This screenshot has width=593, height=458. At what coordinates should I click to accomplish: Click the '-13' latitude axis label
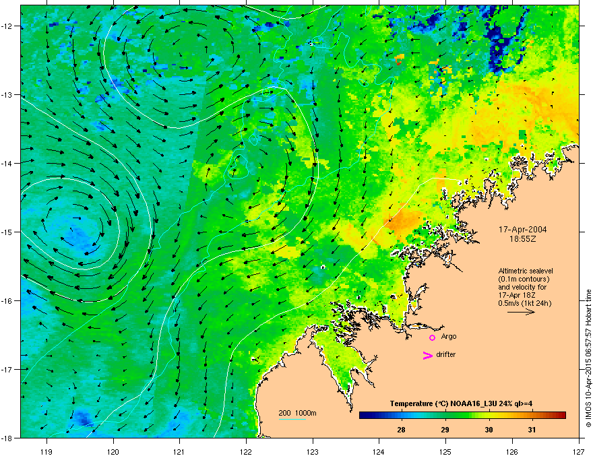(7, 94)
